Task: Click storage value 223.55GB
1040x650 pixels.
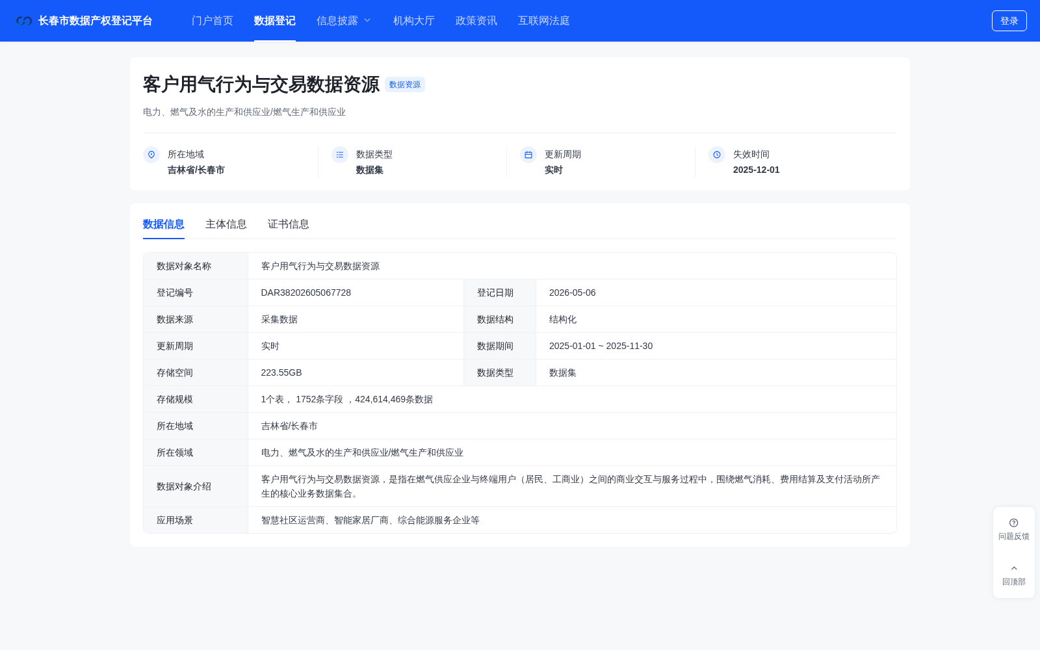Action: click(x=281, y=372)
